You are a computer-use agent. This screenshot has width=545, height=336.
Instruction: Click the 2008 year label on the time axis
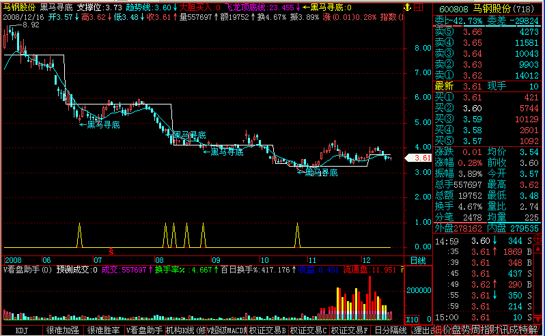click(x=13, y=260)
